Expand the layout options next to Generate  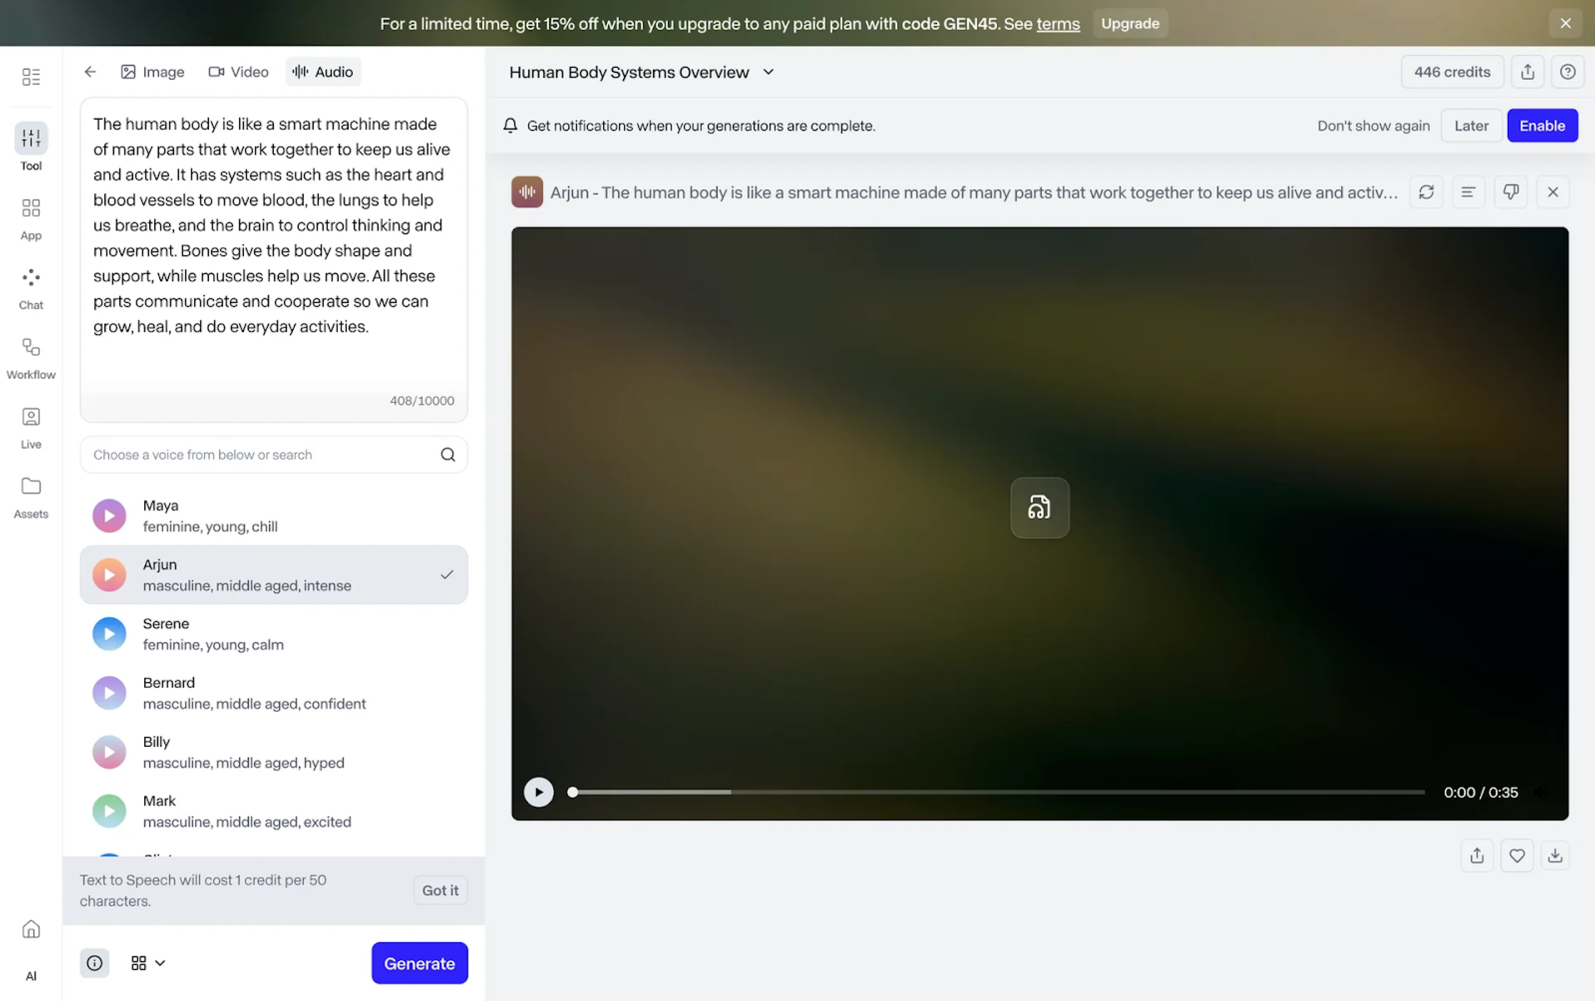click(160, 963)
